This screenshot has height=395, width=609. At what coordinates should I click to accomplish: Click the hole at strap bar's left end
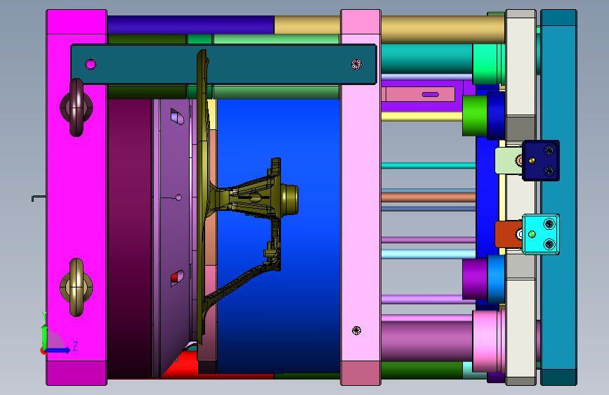click(x=91, y=65)
